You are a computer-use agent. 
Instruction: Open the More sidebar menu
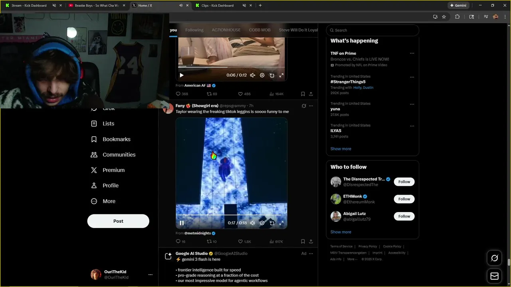tap(103, 201)
